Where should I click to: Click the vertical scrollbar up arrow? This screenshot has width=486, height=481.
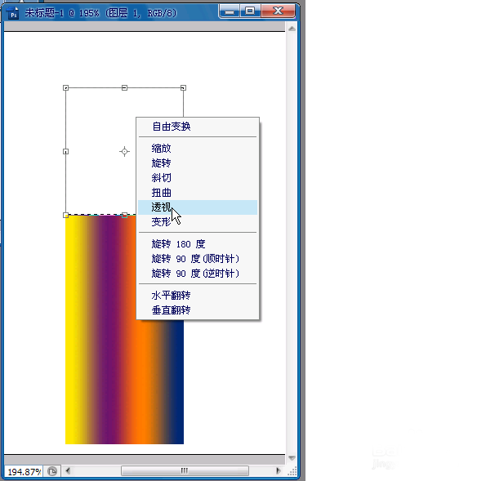pyautogui.click(x=292, y=29)
